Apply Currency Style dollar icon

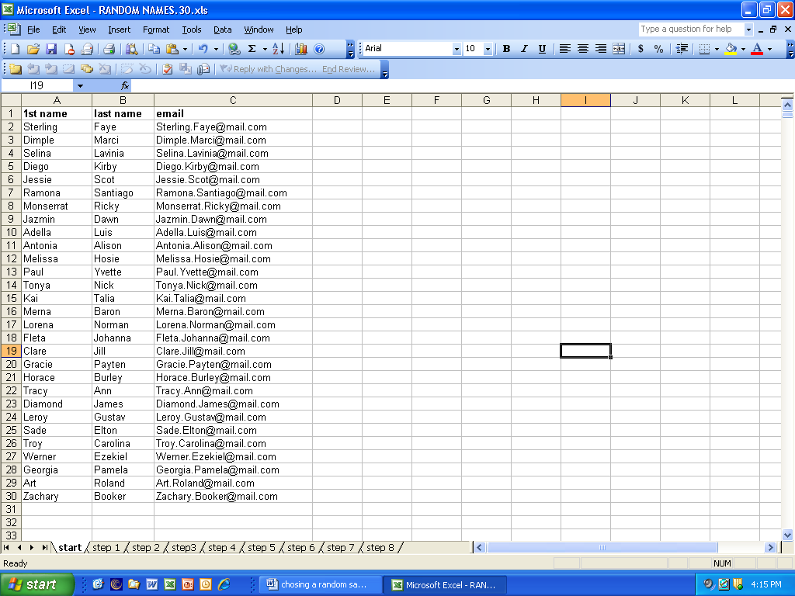click(641, 49)
